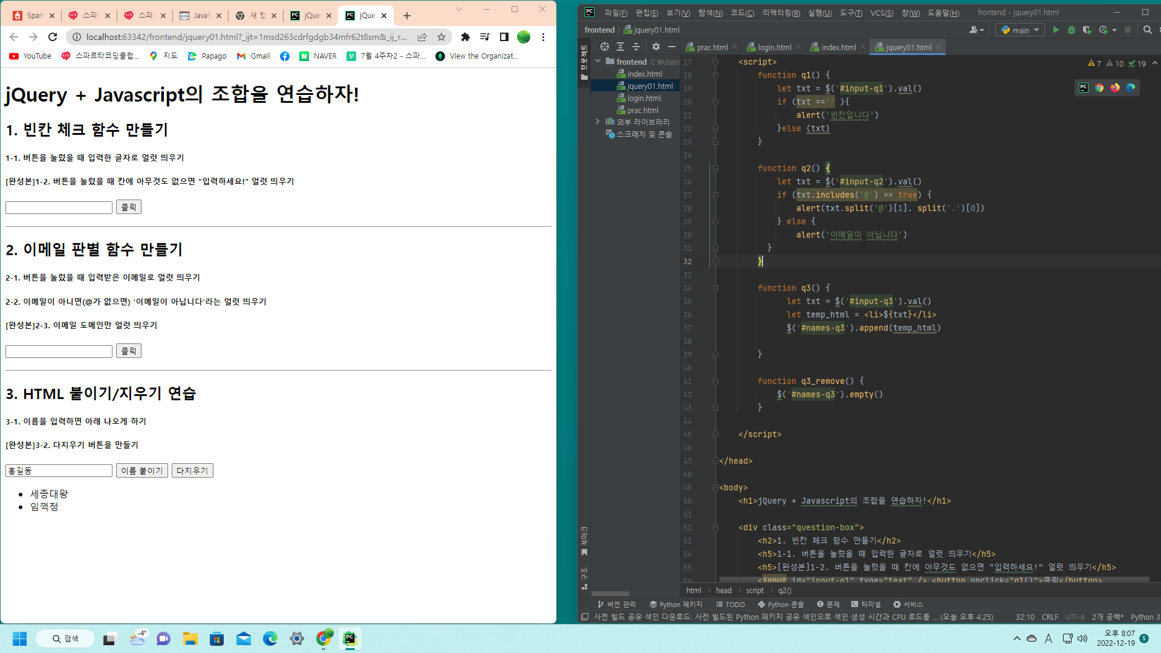Screen dimensions: 1161x653
Task: Open the main run configuration dropdown
Action: point(1020,30)
